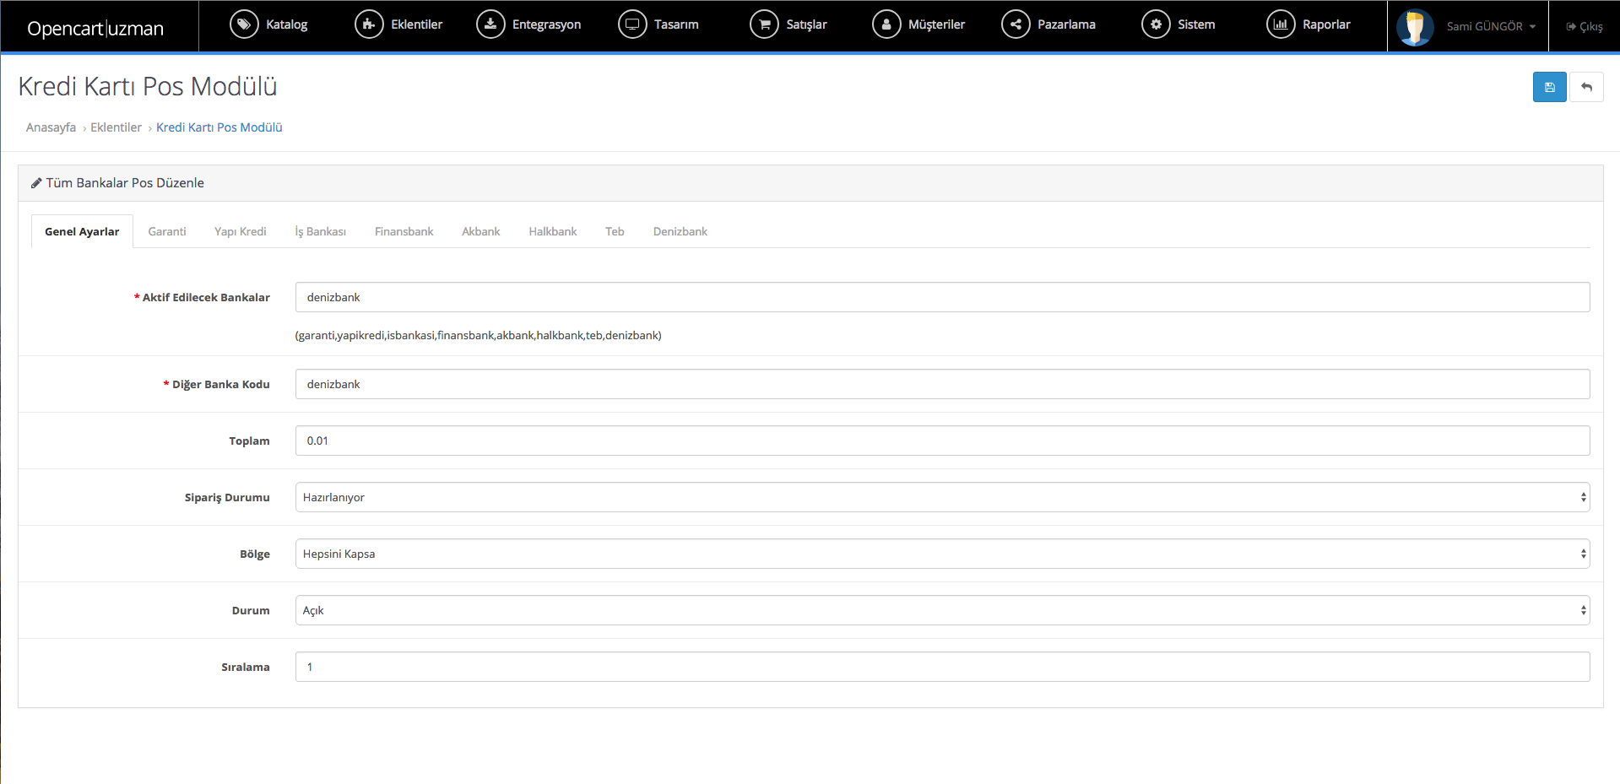This screenshot has height=784, width=1620.
Task: Click the Entegrasyon download icon
Action: (490, 24)
